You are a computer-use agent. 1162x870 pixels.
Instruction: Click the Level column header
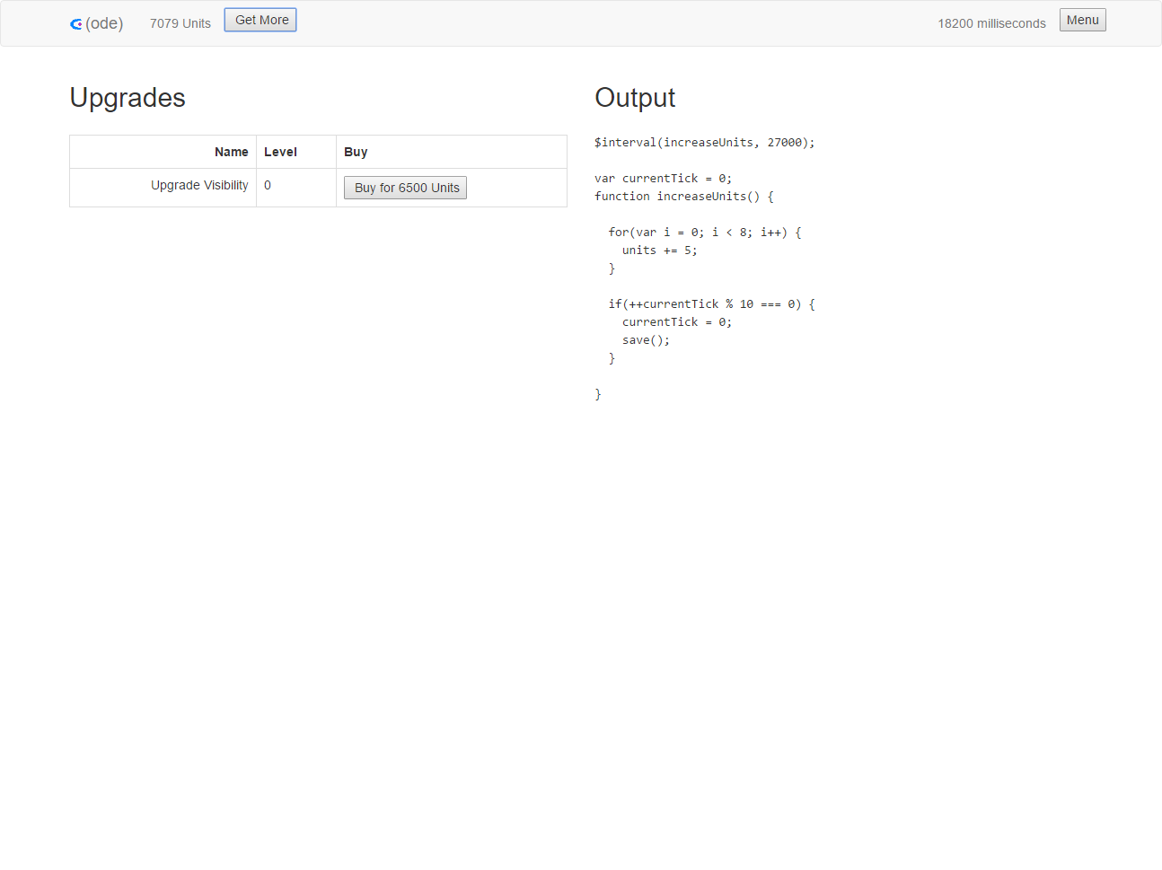[296, 152]
